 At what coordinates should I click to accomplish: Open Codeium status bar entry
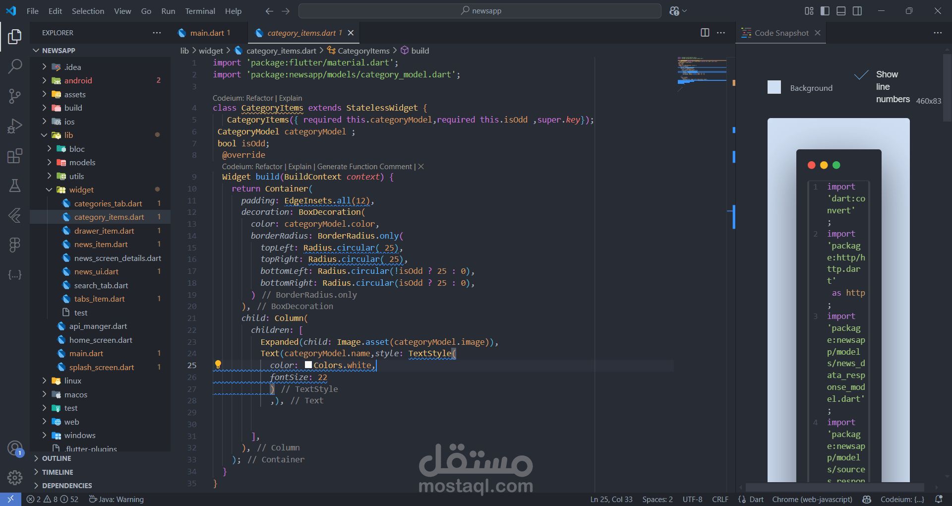tap(902, 499)
